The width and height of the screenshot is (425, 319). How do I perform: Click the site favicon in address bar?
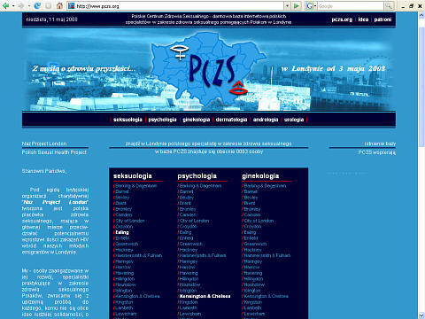click(71, 5)
